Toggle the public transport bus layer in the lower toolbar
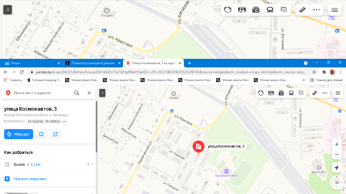Viewport: 346px width, 194px height. 291,93
